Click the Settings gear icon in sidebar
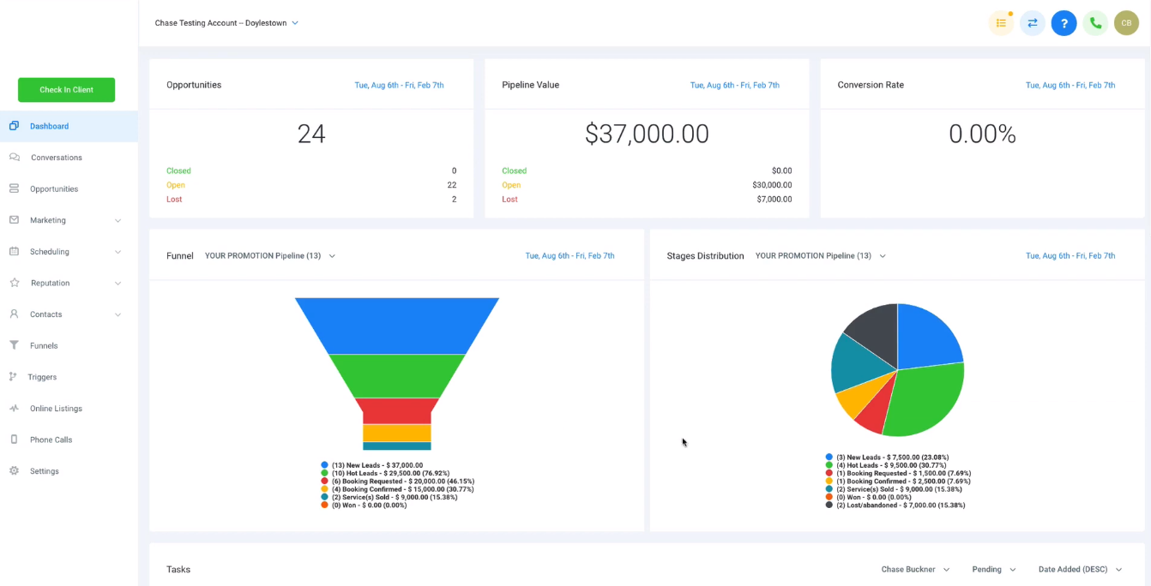The image size is (1151, 586). [14, 471]
